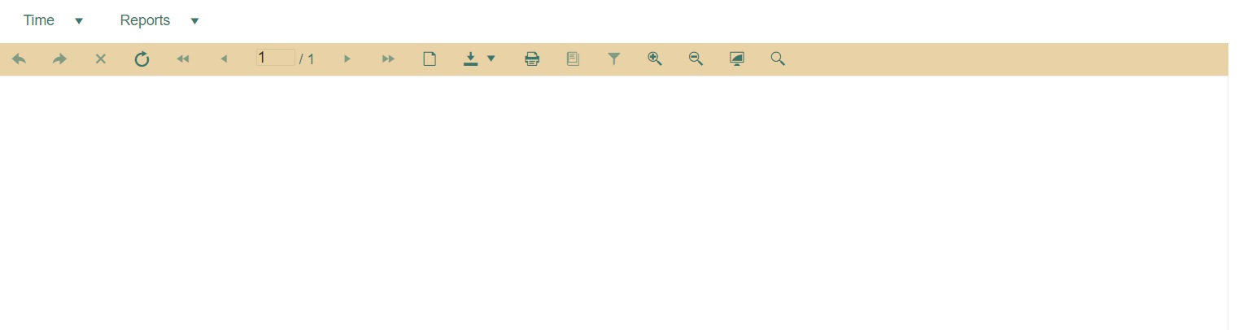Go to the first page

click(x=183, y=59)
